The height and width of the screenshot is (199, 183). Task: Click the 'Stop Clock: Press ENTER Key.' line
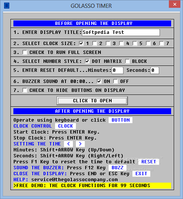point(55,138)
